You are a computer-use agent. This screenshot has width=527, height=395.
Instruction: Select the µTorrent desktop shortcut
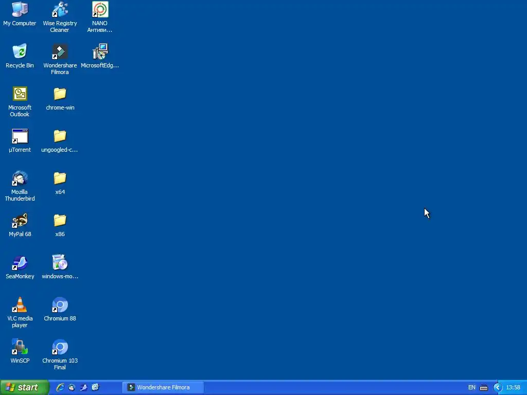[20, 141]
